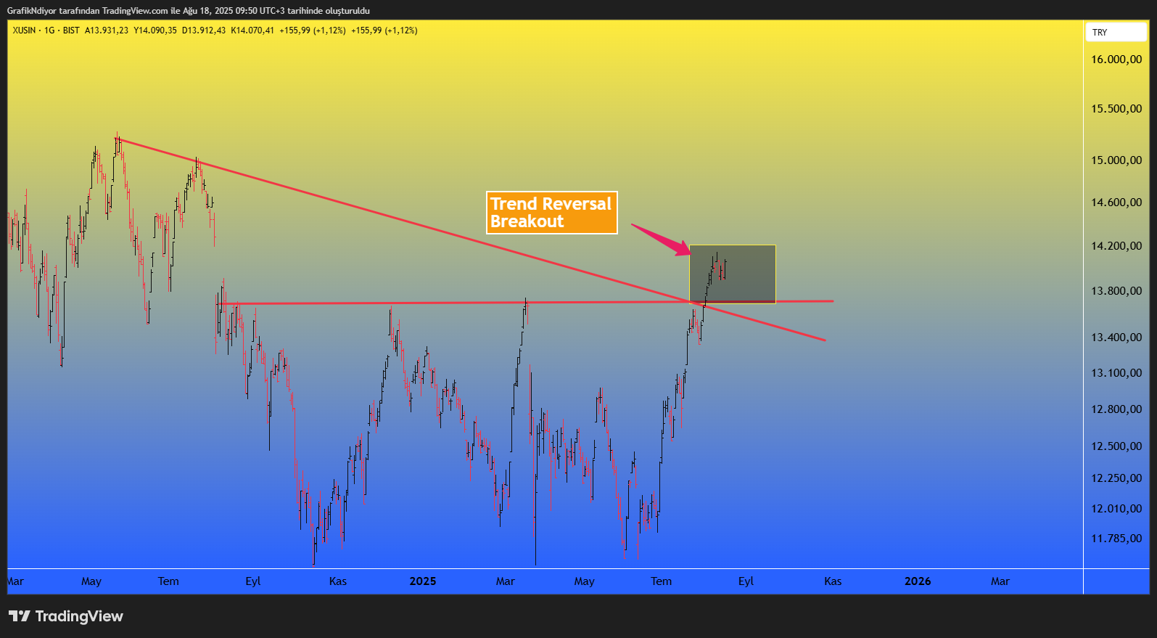Click the GrafikNdiyor attribution header text
Viewport: 1157px width, 638px height.
188,11
